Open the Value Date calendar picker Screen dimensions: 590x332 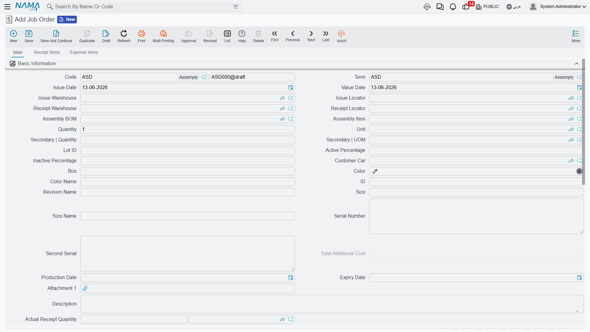(x=580, y=88)
